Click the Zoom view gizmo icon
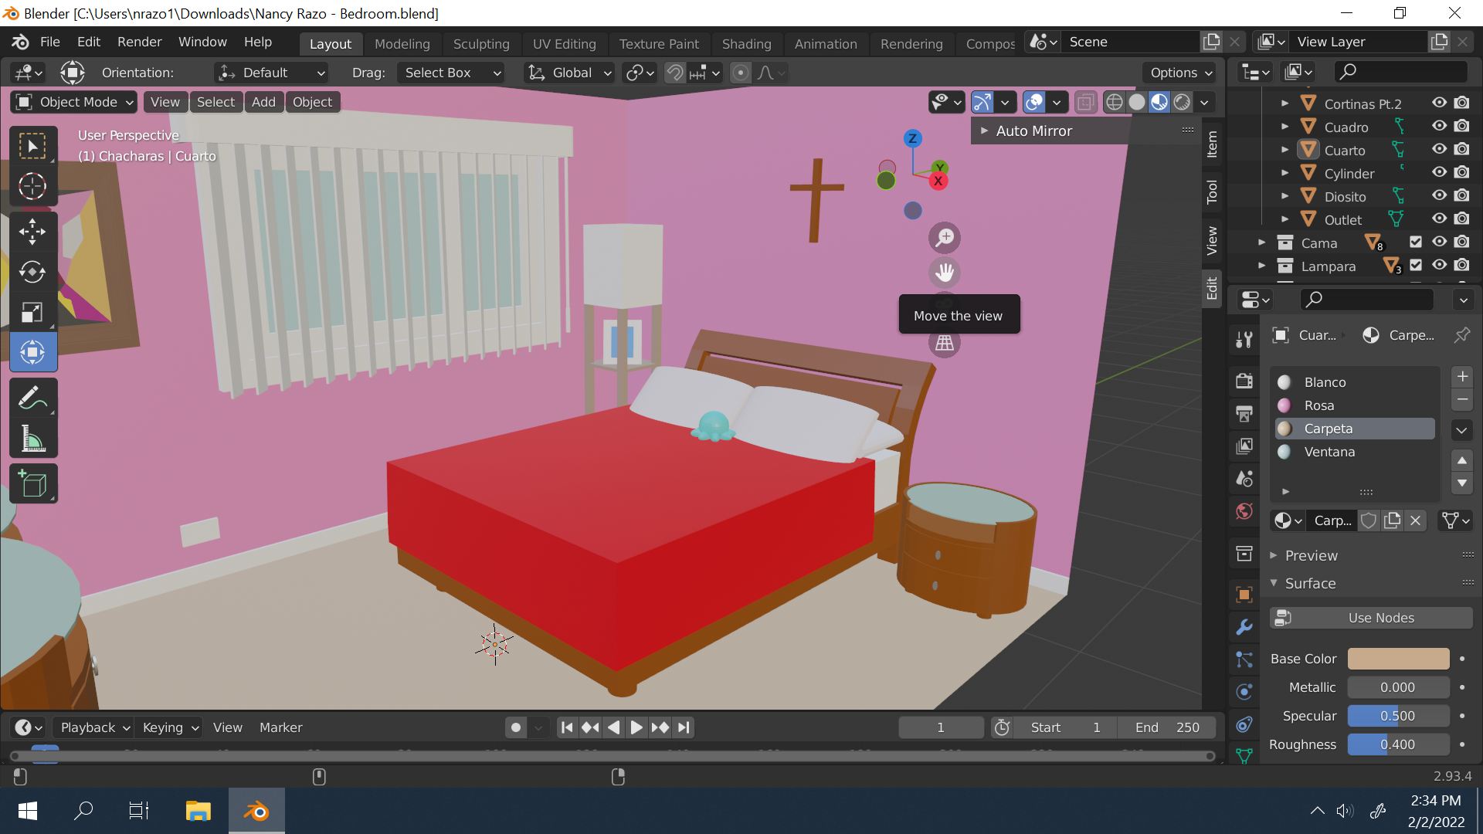Screen dimensions: 1483x834 click(x=944, y=238)
